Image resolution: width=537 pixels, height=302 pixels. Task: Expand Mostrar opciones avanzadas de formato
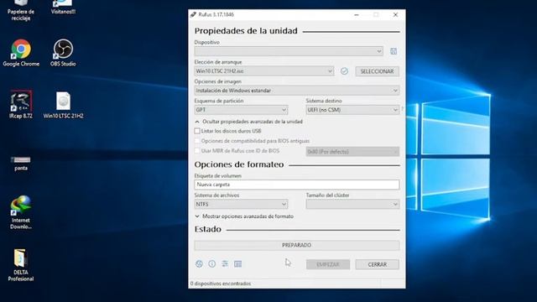coord(244,216)
